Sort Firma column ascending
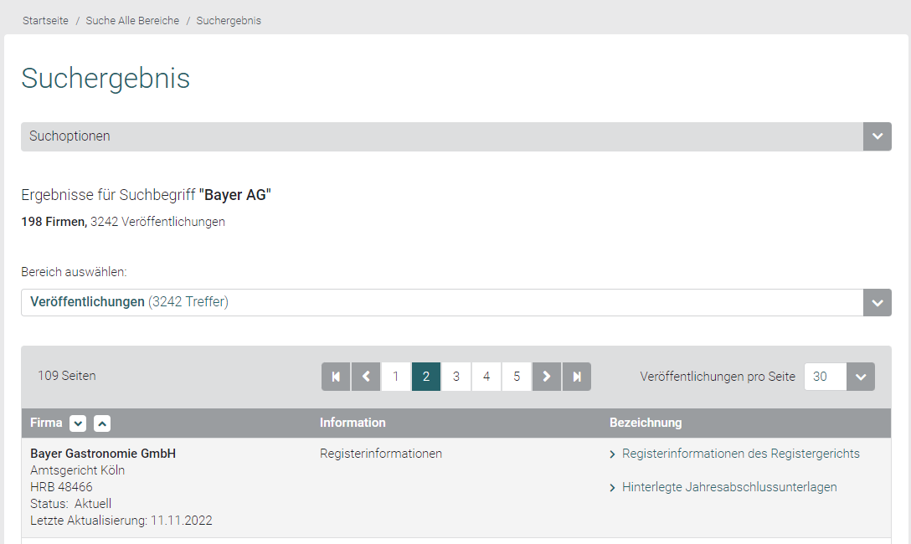The width and height of the screenshot is (911, 544). [102, 423]
